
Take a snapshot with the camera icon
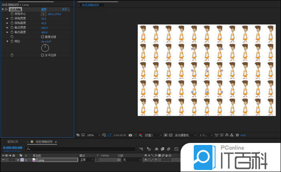click(130, 135)
